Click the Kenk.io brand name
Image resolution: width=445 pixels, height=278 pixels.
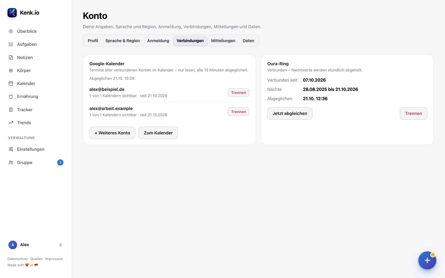29,13
